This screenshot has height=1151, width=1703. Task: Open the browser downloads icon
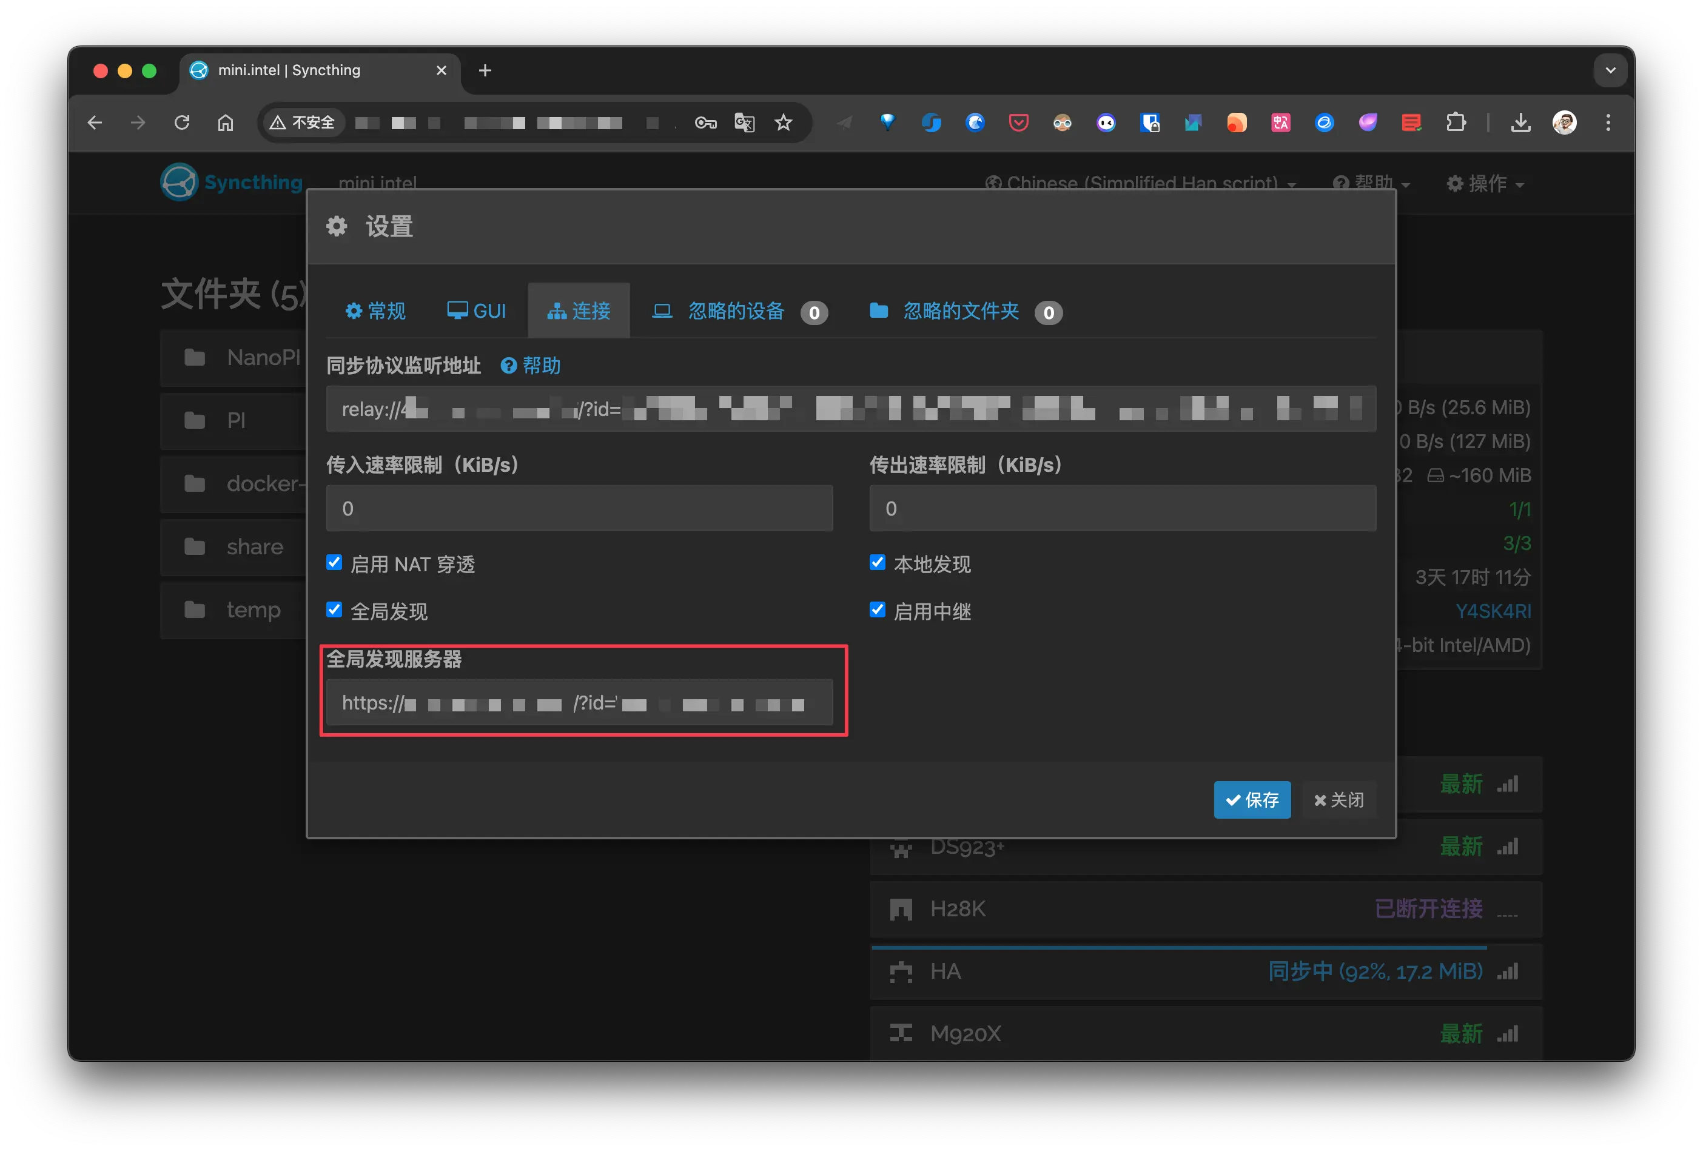[1520, 122]
